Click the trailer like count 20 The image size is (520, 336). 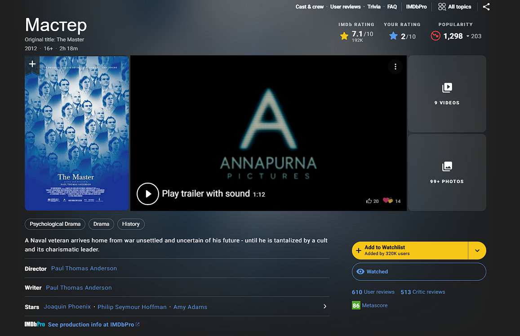[x=376, y=201]
